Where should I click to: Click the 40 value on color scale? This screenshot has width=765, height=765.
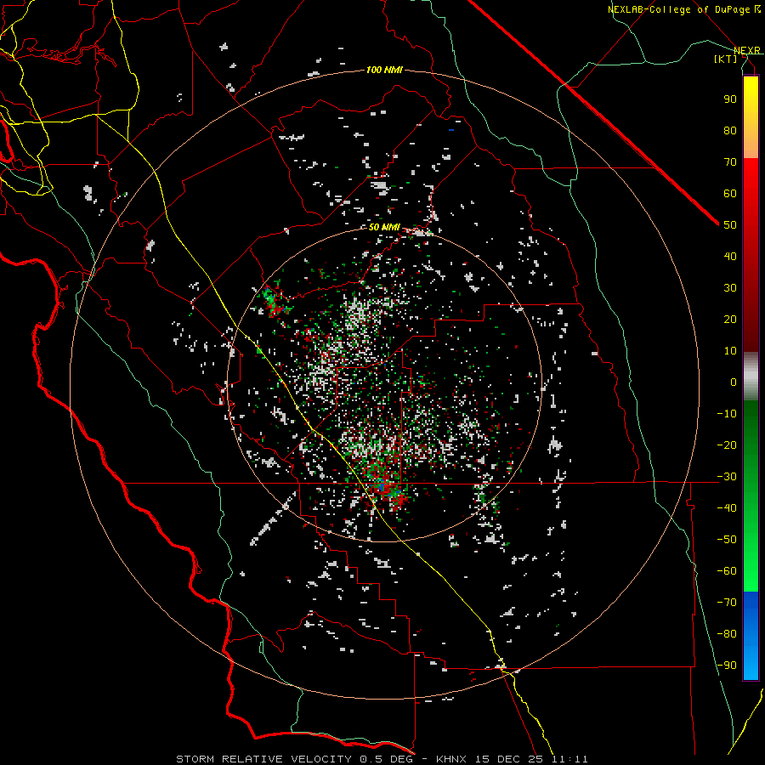tap(730, 256)
